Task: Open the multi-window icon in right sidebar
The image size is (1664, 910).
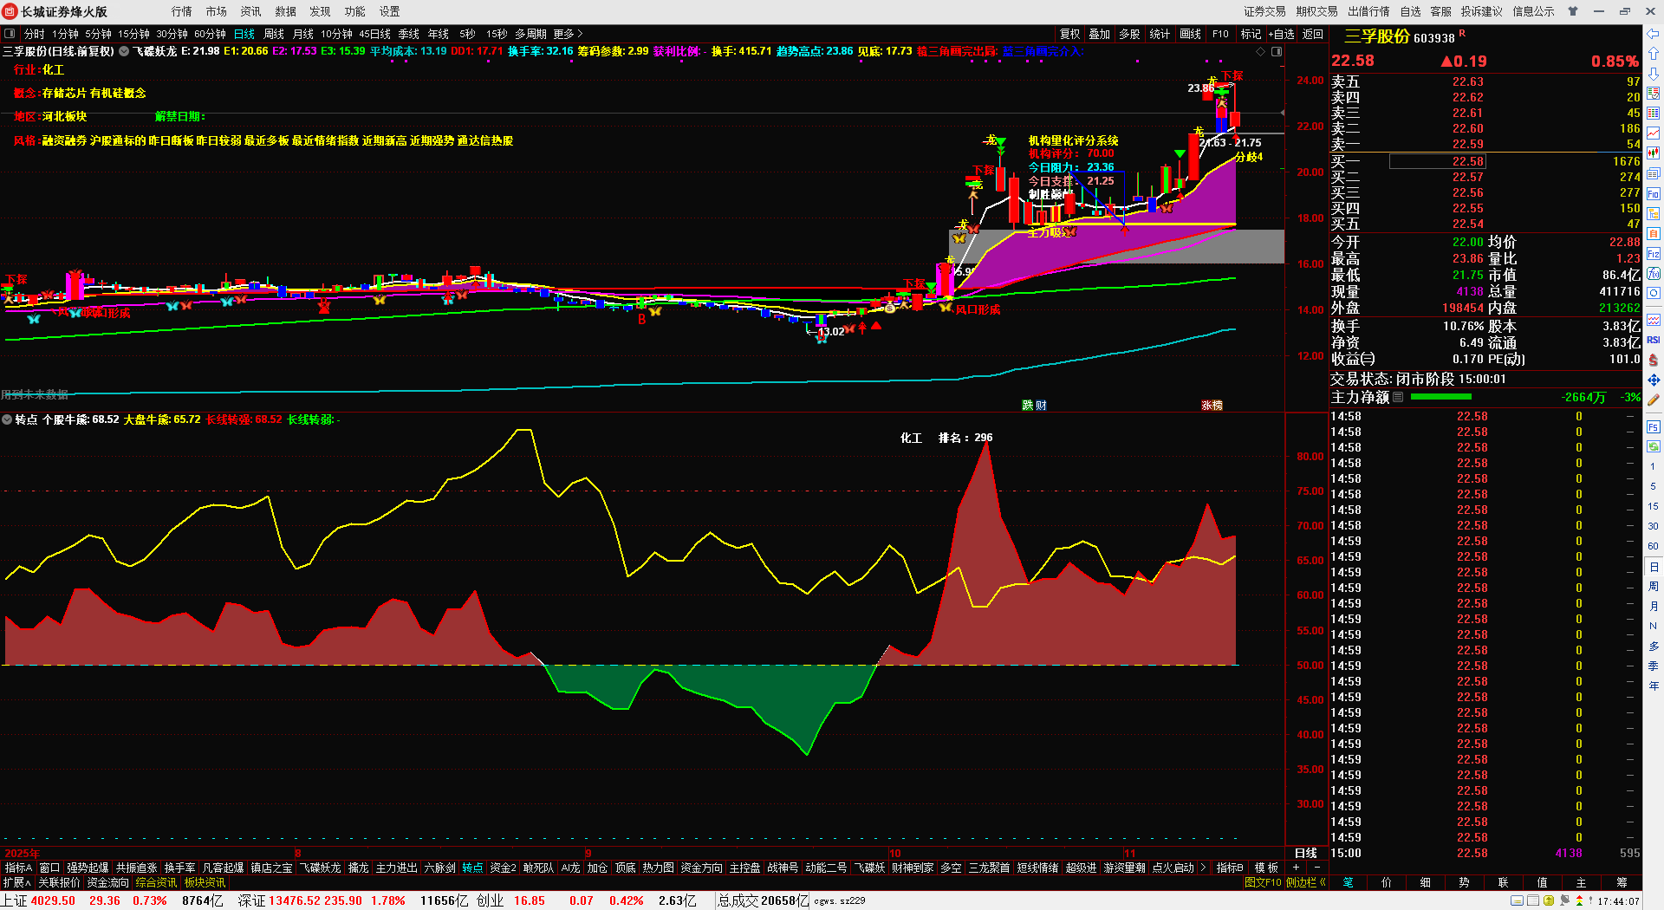Action: [1654, 173]
